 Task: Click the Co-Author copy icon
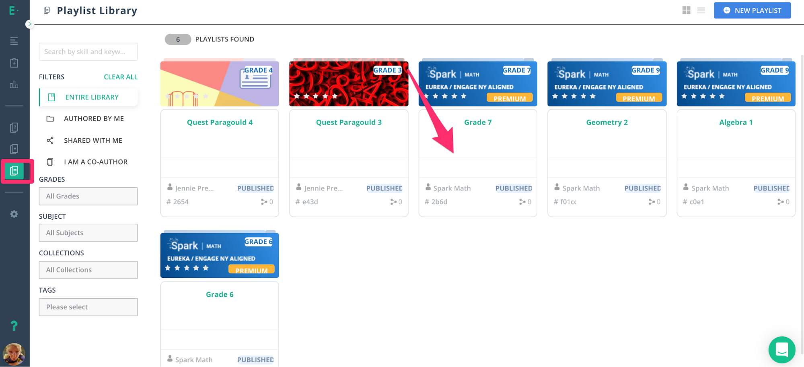pos(50,162)
